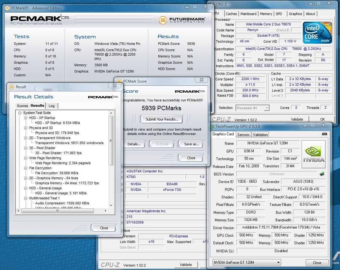
Task: Collapse the 3D - Pixel Shader node
Action: 26,148
